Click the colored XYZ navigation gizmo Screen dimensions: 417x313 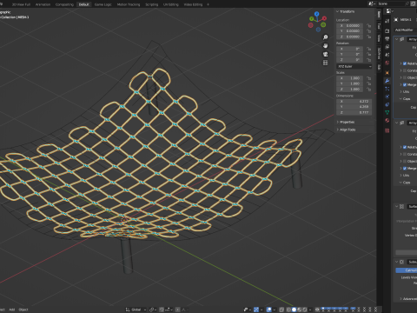pos(317,22)
